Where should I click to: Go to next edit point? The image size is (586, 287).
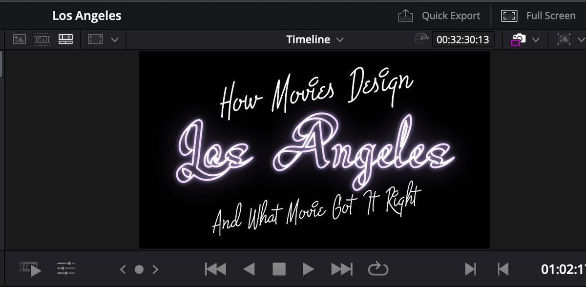pos(470,268)
